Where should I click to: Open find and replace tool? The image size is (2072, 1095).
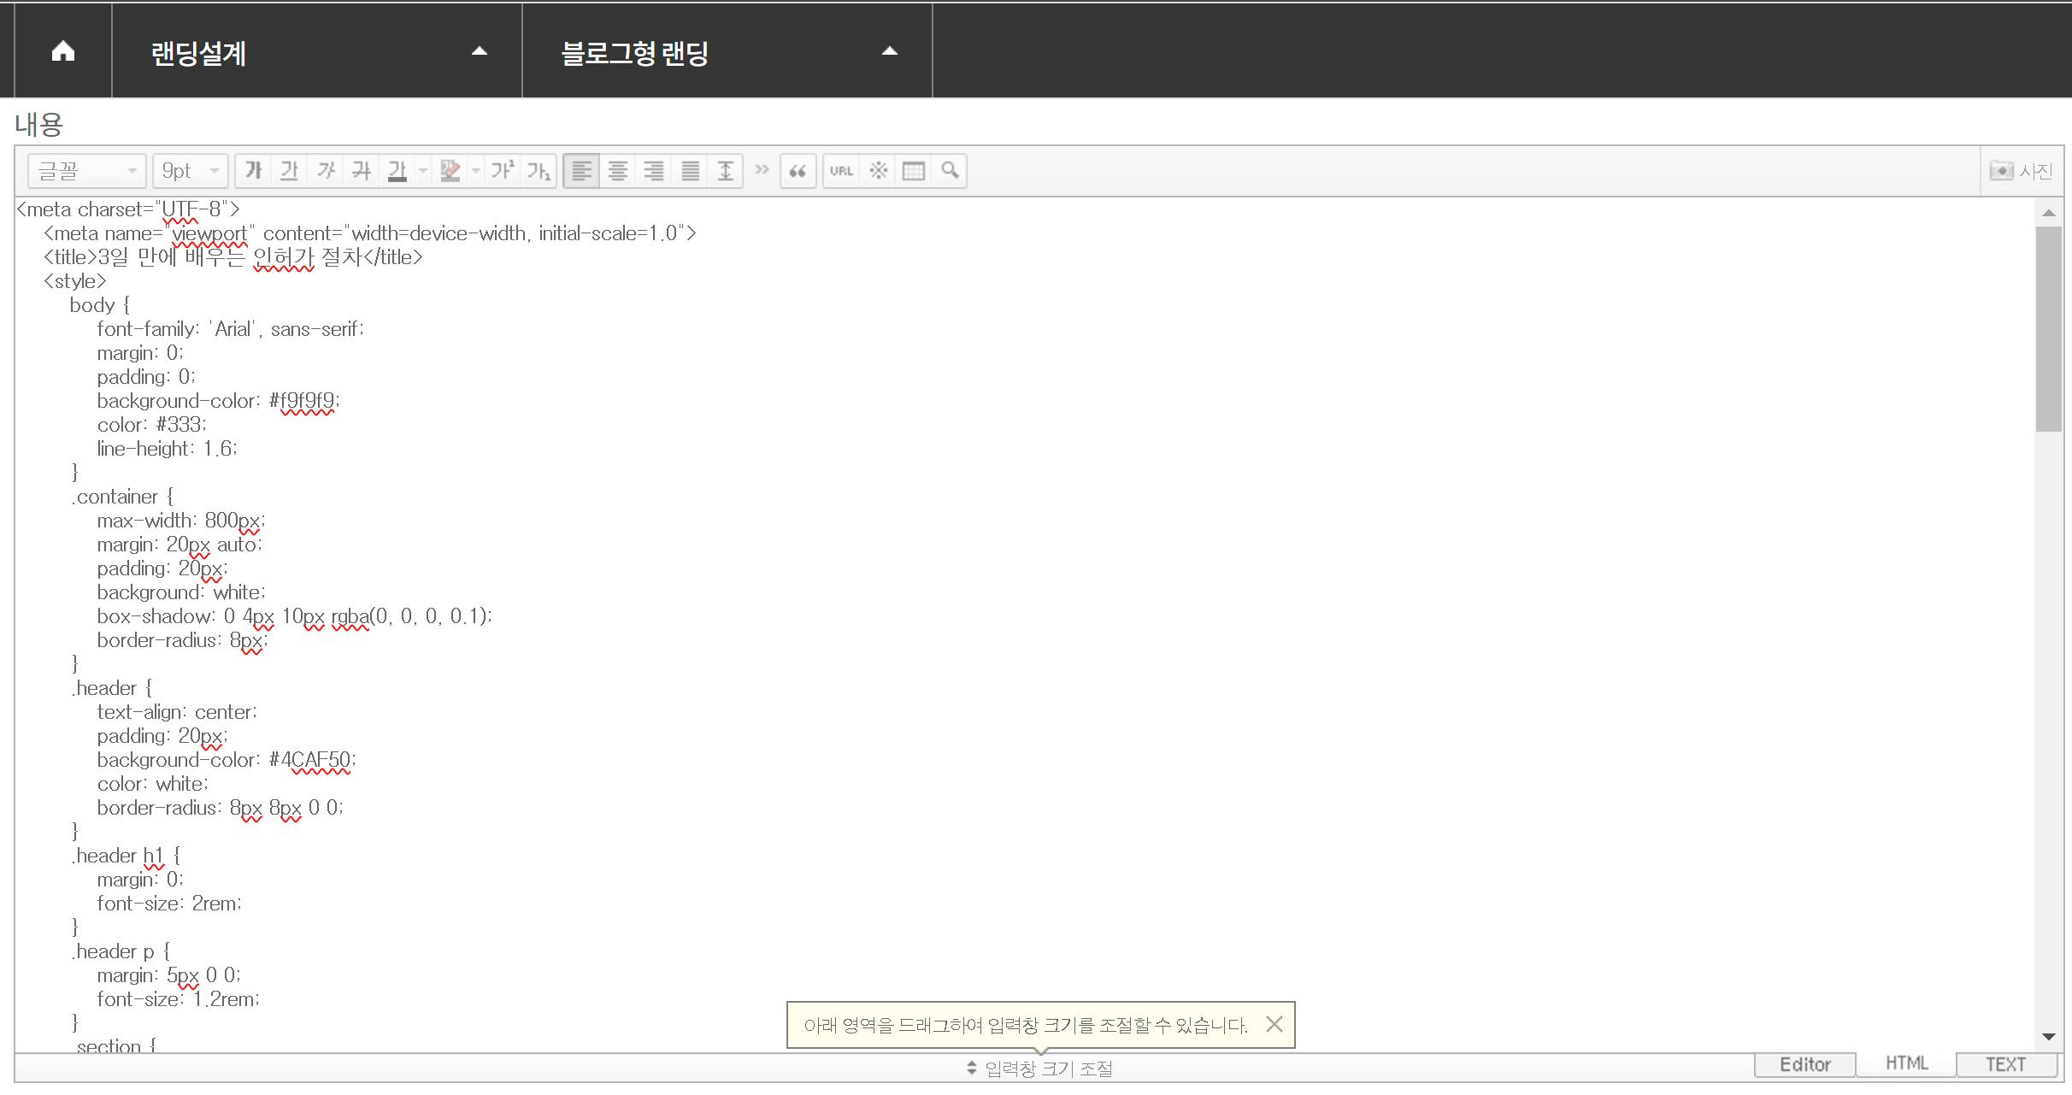pyautogui.click(x=950, y=171)
